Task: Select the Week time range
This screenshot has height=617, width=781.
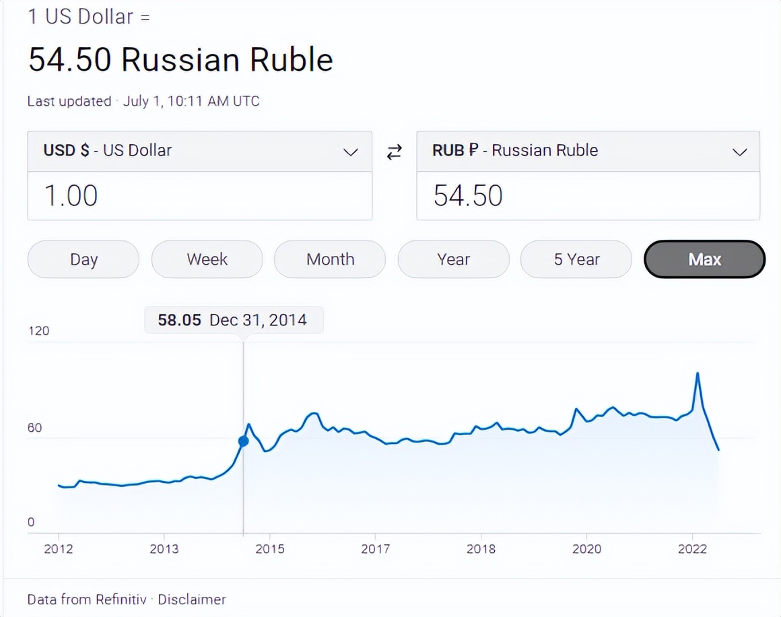Action: [x=207, y=259]
